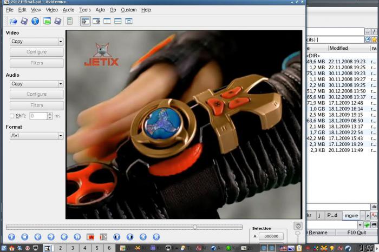
Task: Select the Side-by-side preview mode icon
Action: click(107, 21)
